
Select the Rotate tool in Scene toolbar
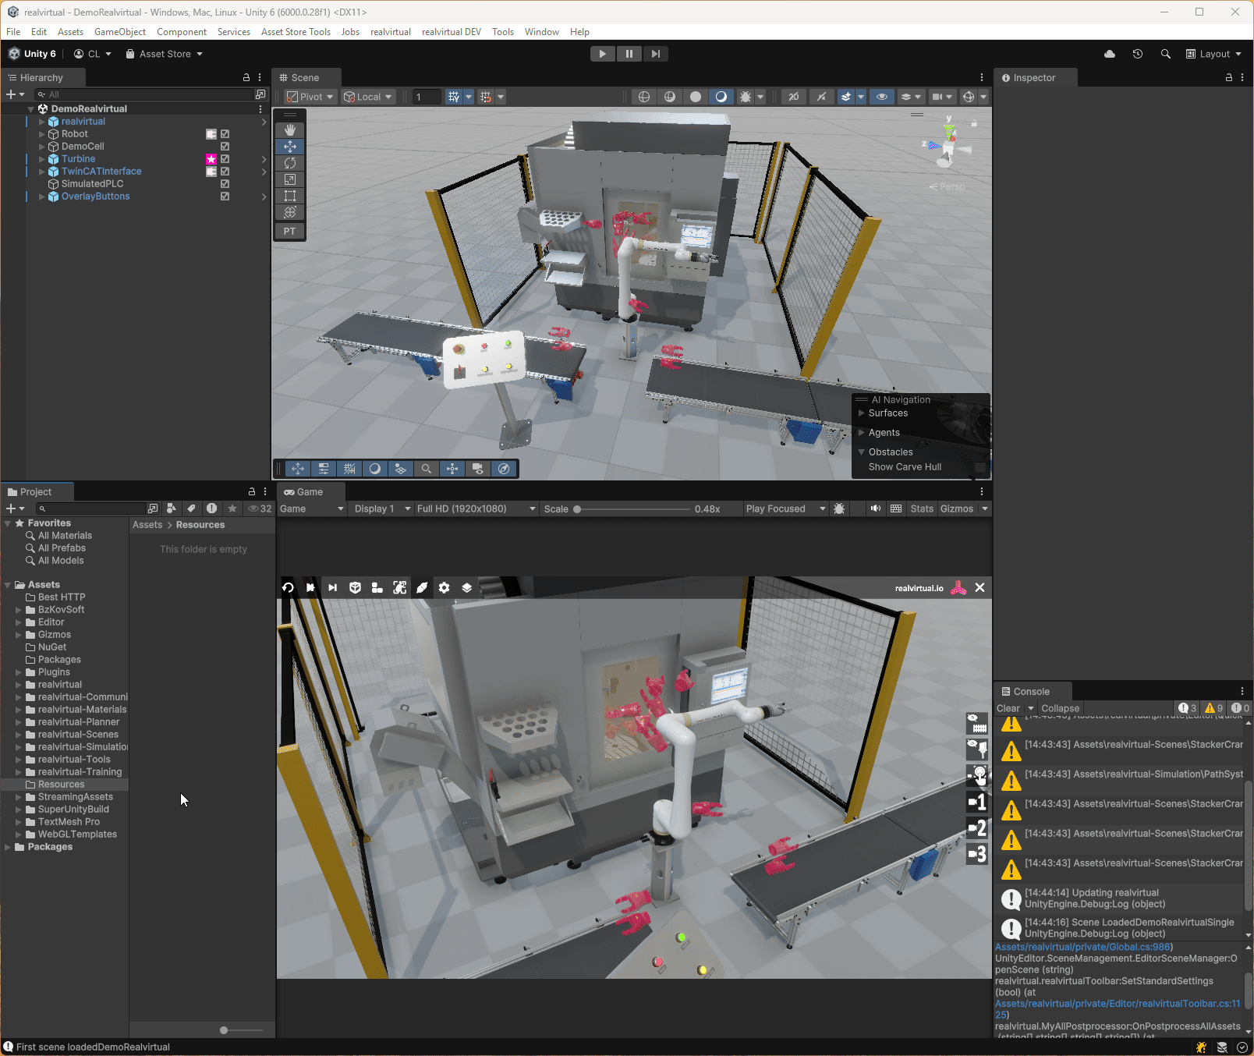(289, 163)
